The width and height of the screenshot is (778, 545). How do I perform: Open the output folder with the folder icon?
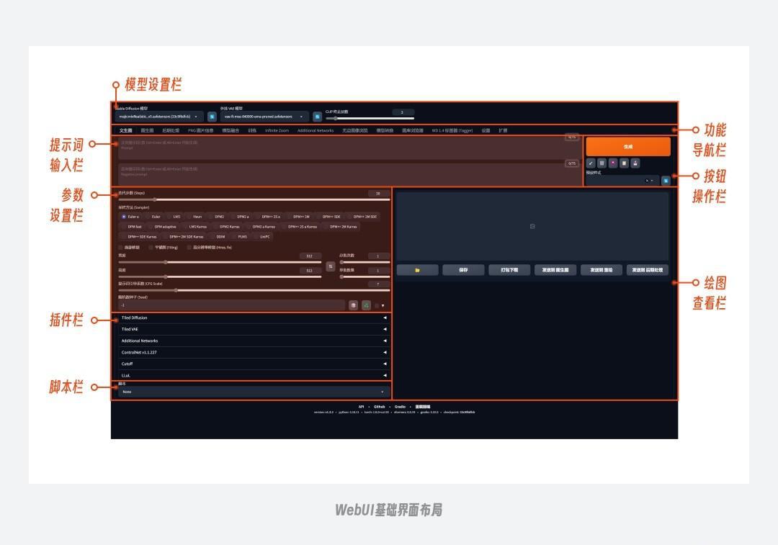coord(418,270)
